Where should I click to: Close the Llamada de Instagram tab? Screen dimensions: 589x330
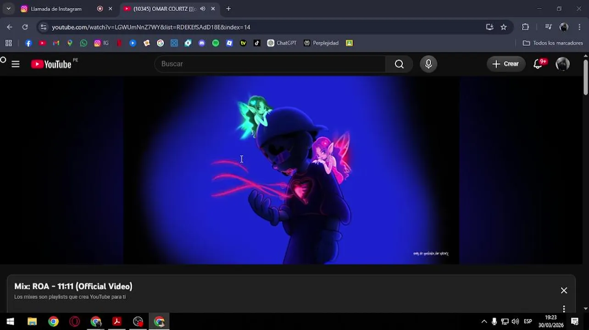click(x=110, y=9)
